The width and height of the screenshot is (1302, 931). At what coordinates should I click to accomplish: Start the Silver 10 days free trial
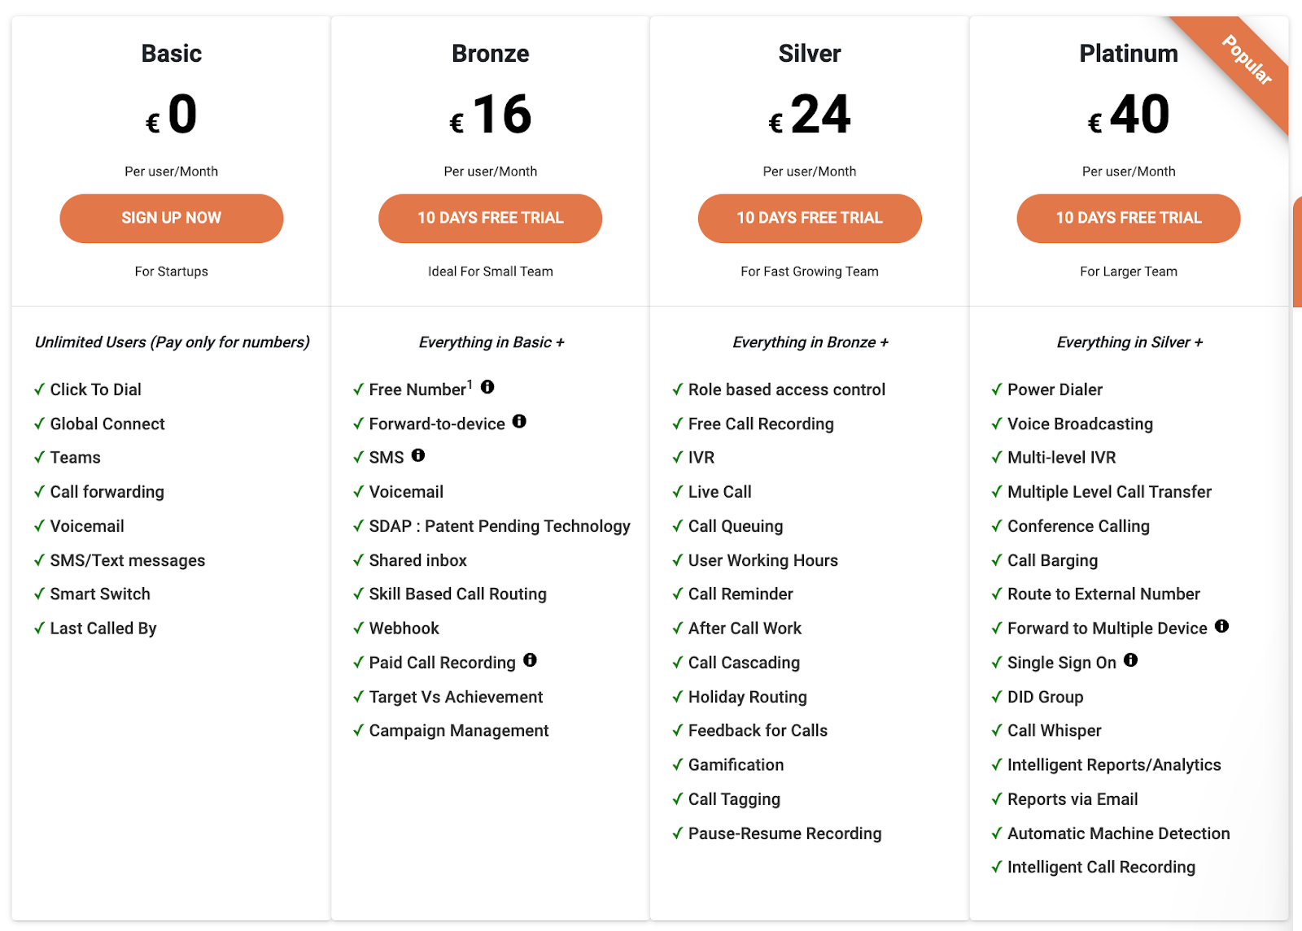(x=809, y=218)
